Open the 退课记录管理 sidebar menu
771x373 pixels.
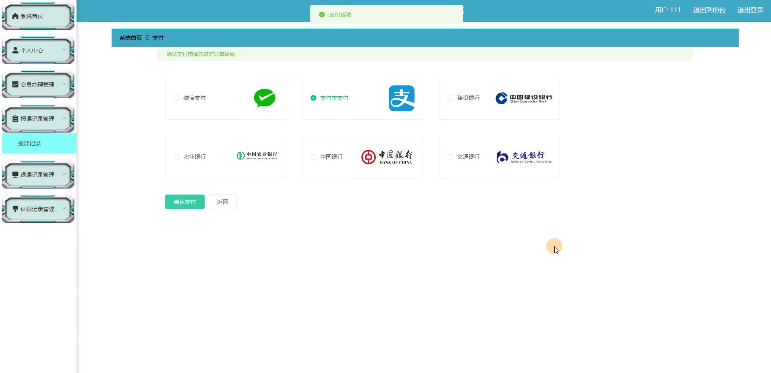(x=38, y=175)
